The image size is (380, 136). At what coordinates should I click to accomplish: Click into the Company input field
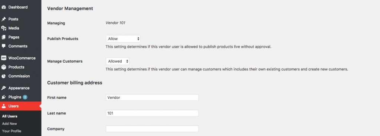click(152, 129)
